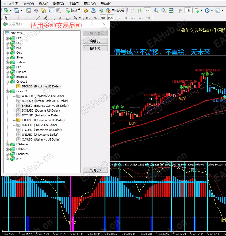Screen dimensions: 226x236
Task: Open the Profiles toolbar icon
Action: (x=16, y=10)
